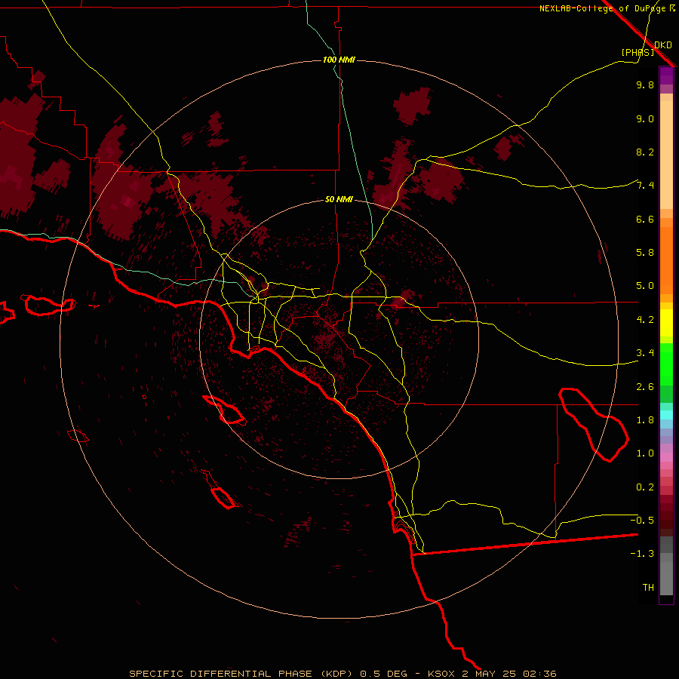Pick the pink swatch near 1.0
Screen dimensions: 679x679
(666, 457)
